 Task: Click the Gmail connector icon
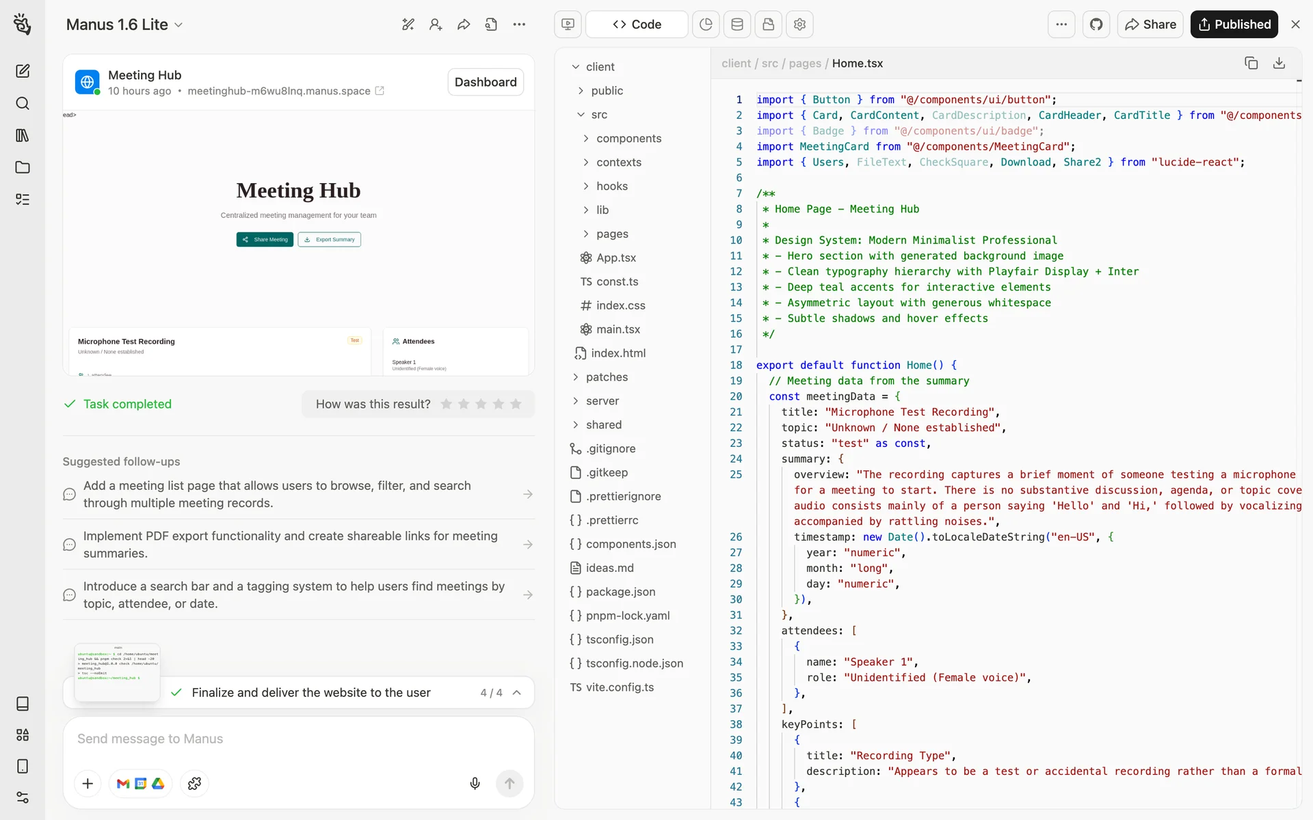pos(123,783)
